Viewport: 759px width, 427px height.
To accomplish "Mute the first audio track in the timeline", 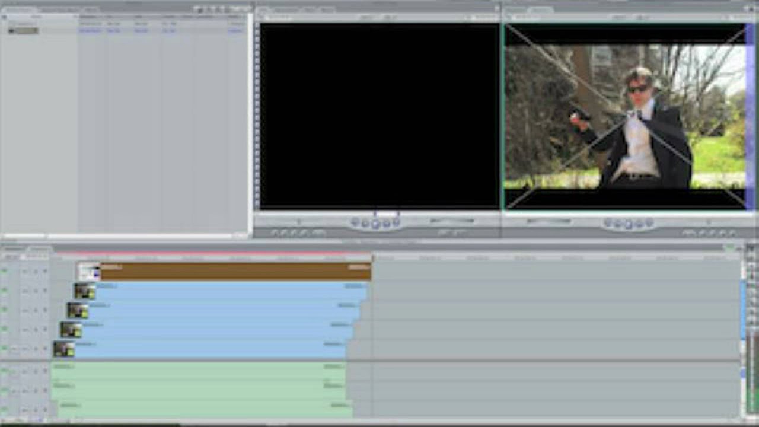I will 5,371.
